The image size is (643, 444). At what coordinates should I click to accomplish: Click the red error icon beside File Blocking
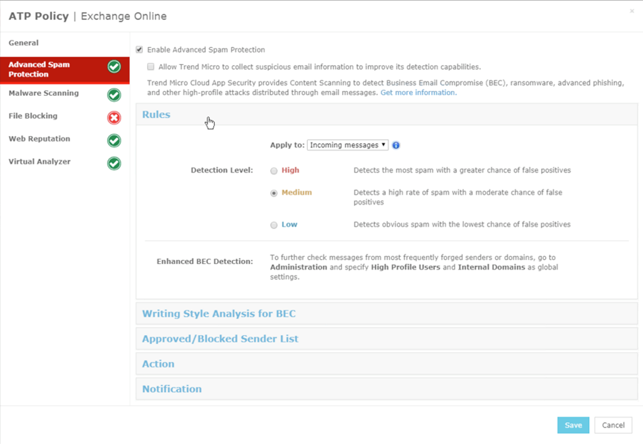coord(114,116)
